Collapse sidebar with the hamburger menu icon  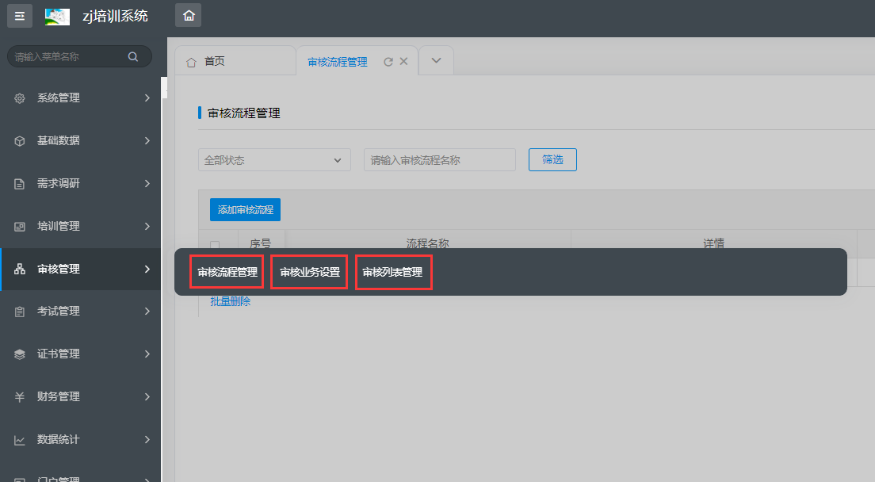point(20,16)
